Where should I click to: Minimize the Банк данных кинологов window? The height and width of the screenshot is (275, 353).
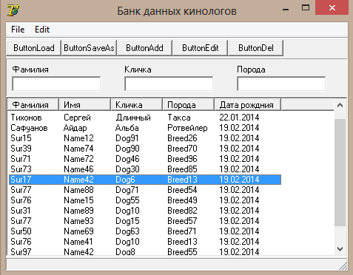286,9
